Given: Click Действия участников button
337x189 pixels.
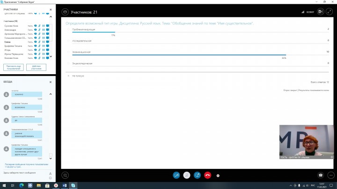Looking at the screenshot, I should point(36,67).
